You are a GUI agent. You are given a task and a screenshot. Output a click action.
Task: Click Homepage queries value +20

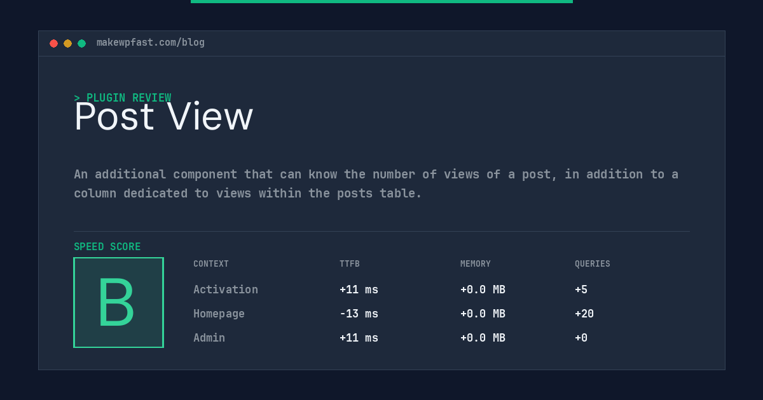(584, 314)
